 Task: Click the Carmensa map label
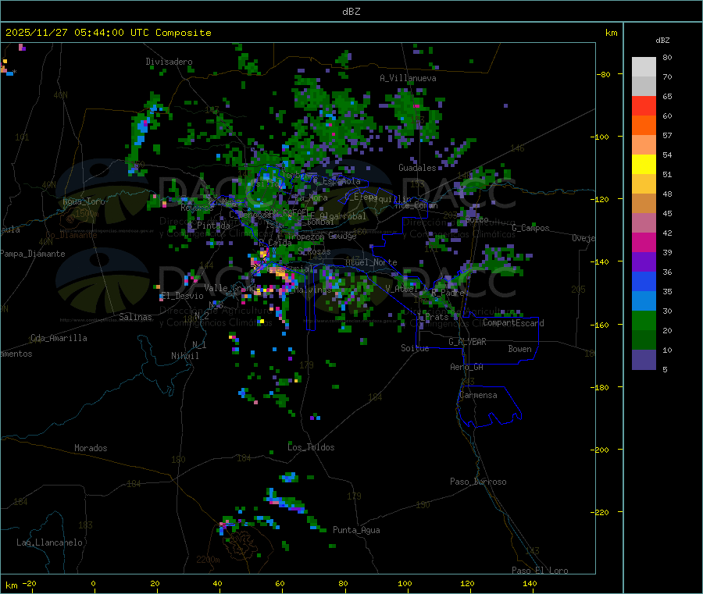(x=478, y=395)
